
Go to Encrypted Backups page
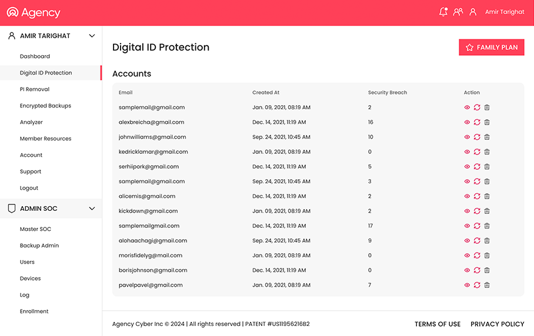[45, 106]
